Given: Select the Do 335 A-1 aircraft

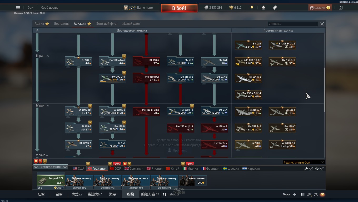Looking at the screenshot, I should tap(180, 78).
